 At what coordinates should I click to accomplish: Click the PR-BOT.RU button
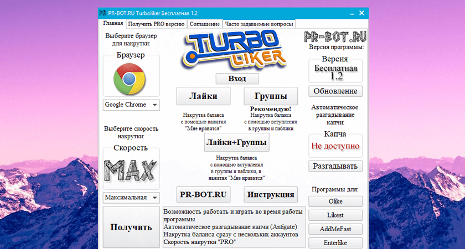[x=203, y=194]
